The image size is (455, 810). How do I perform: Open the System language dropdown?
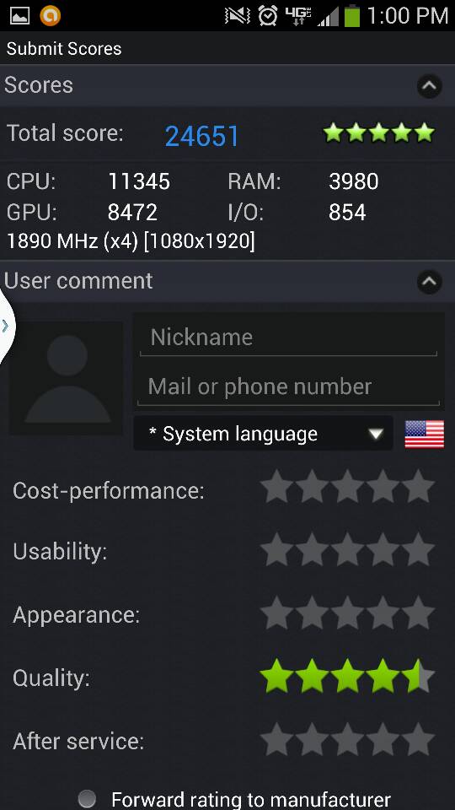(x=263, y=434)
